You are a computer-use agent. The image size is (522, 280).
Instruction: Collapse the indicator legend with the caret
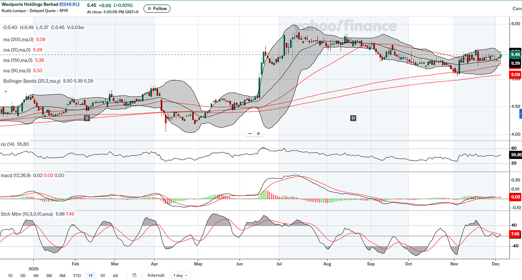[5, 92]
